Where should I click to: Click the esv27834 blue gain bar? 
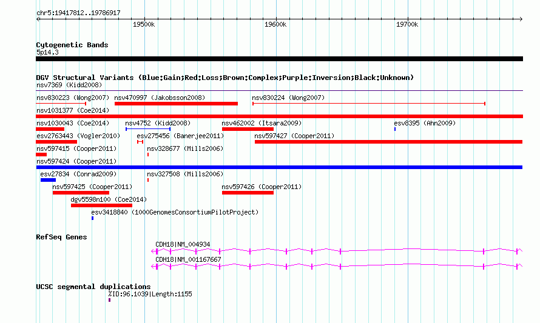48,180
